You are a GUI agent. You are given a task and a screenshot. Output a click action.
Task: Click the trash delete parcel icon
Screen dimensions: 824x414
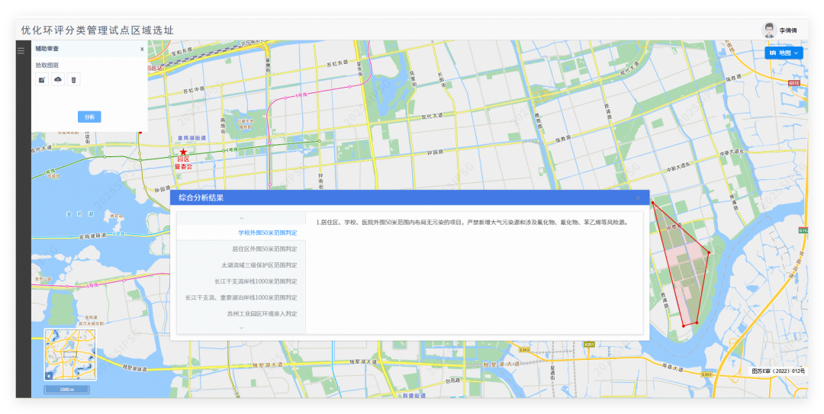pos(73,79)
